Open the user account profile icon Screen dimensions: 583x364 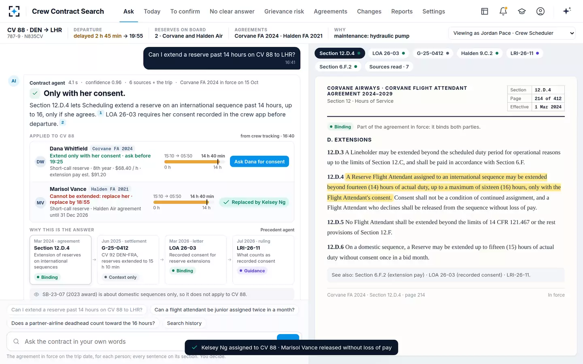pos(540,11)
